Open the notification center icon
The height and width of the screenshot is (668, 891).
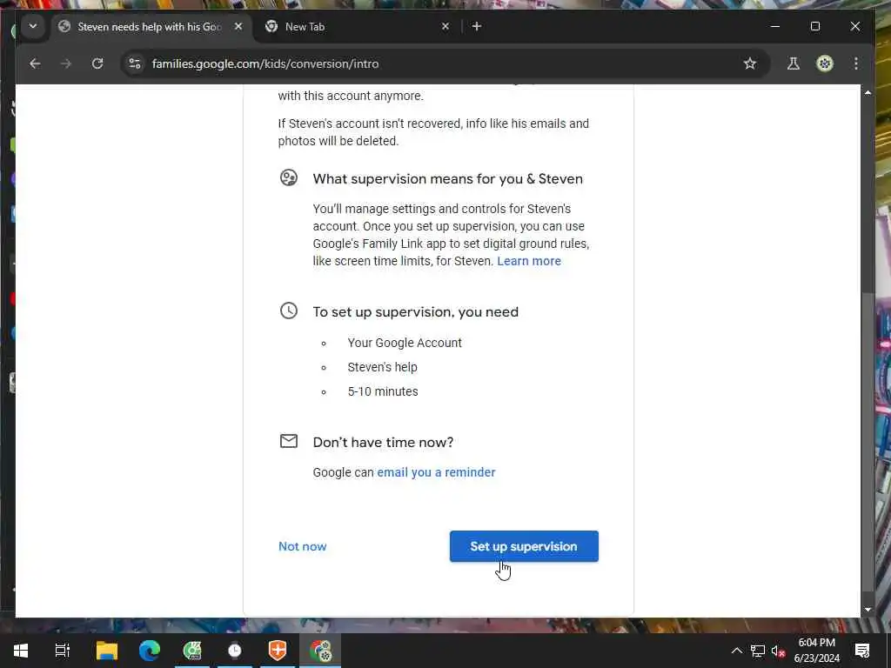click(x=862, y=651)
